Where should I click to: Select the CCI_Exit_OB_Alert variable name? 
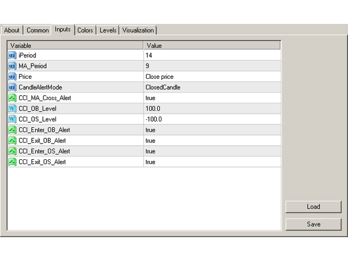pos(42,140)
